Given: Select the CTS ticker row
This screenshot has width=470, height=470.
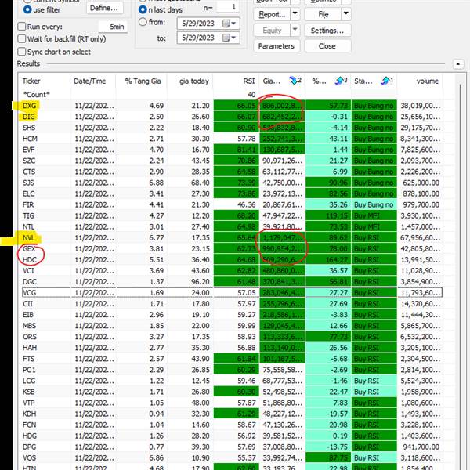Looking at the screenshot, I should 231,172.
